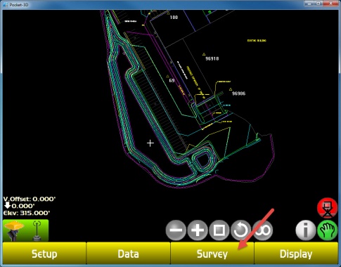Click the rotate view circular arrow

(240, 230)
